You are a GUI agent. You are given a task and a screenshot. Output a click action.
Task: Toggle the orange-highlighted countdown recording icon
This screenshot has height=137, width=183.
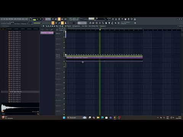tap(59, 19)
